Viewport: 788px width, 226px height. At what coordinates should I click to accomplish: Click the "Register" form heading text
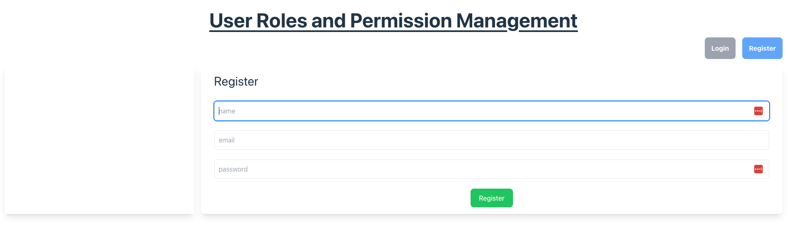[236, 81]
